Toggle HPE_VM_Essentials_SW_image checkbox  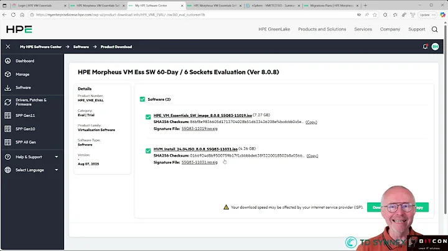click(x=148, y=117)
